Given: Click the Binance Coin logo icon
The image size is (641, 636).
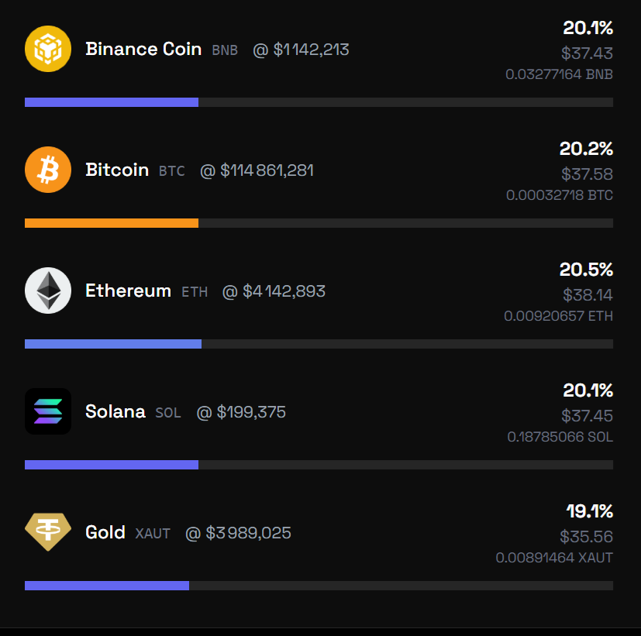Looking at the screenshot, I should point(48,49).
